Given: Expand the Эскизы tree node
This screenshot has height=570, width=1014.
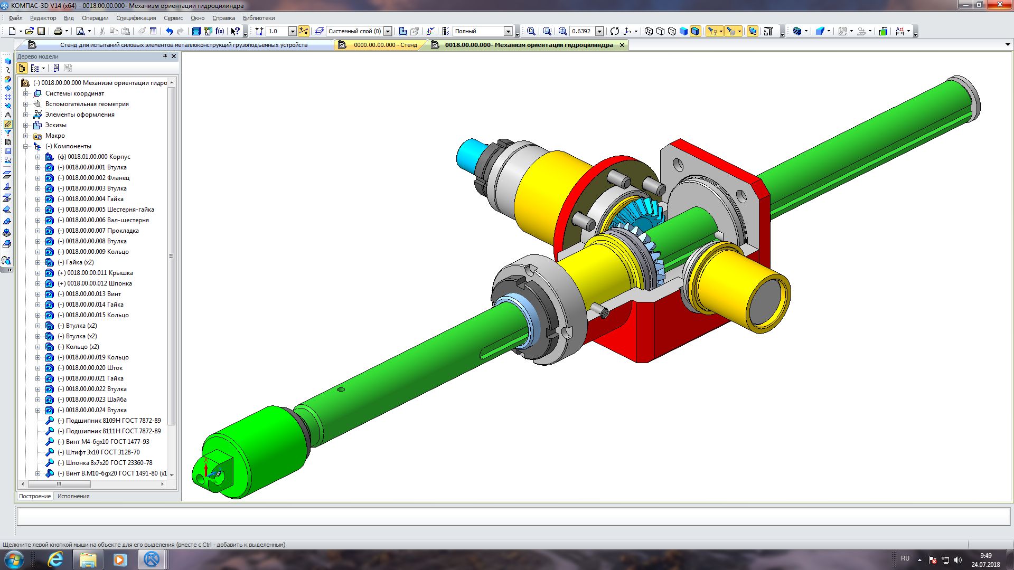Looking at the screenshot, I should coord(25,125).
